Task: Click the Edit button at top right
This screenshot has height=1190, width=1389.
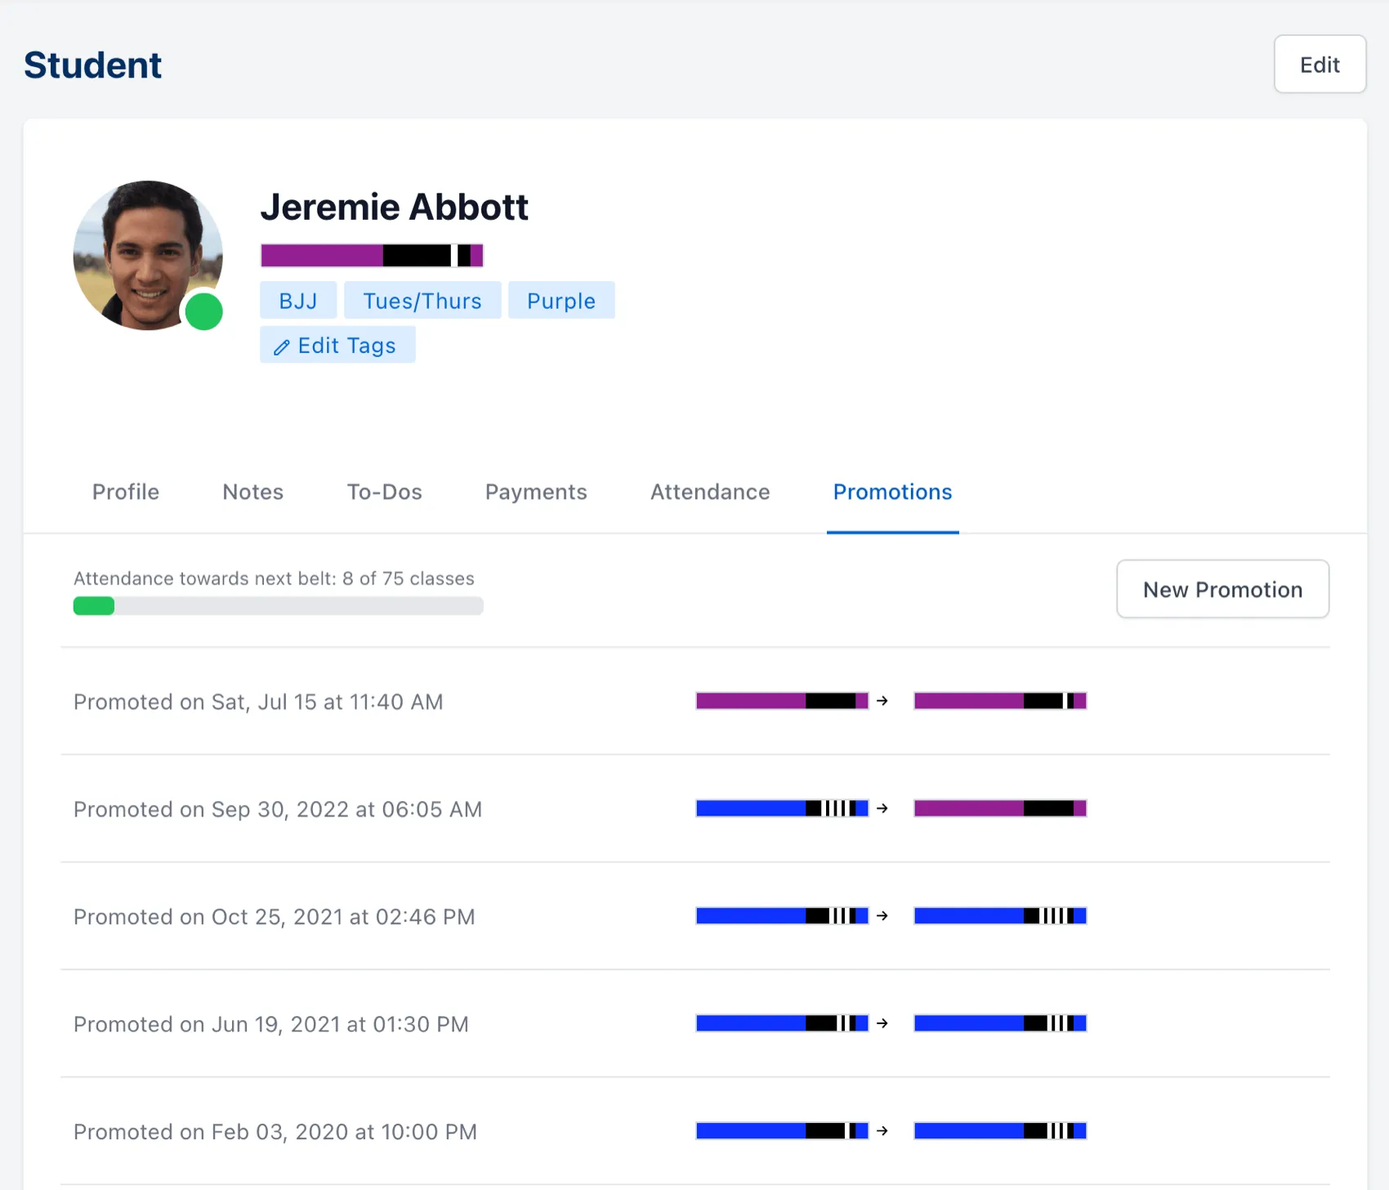Action: pyautogui.click(x=1320, y=65)
